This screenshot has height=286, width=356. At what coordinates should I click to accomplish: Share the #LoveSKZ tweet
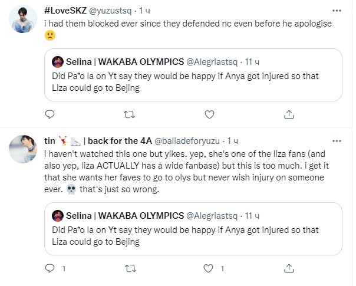click(x=289, y=114)
